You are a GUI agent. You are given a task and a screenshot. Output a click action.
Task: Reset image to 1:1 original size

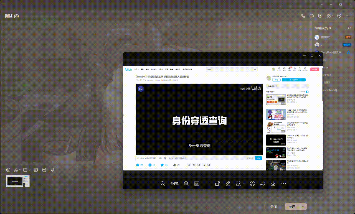[197, 184]
